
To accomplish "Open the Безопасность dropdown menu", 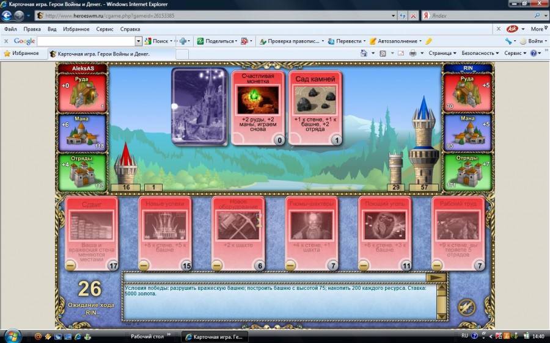I will (x=480, y=53).
